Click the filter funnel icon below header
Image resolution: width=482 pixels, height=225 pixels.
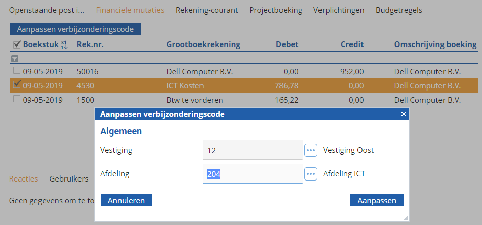coord(15,59)
